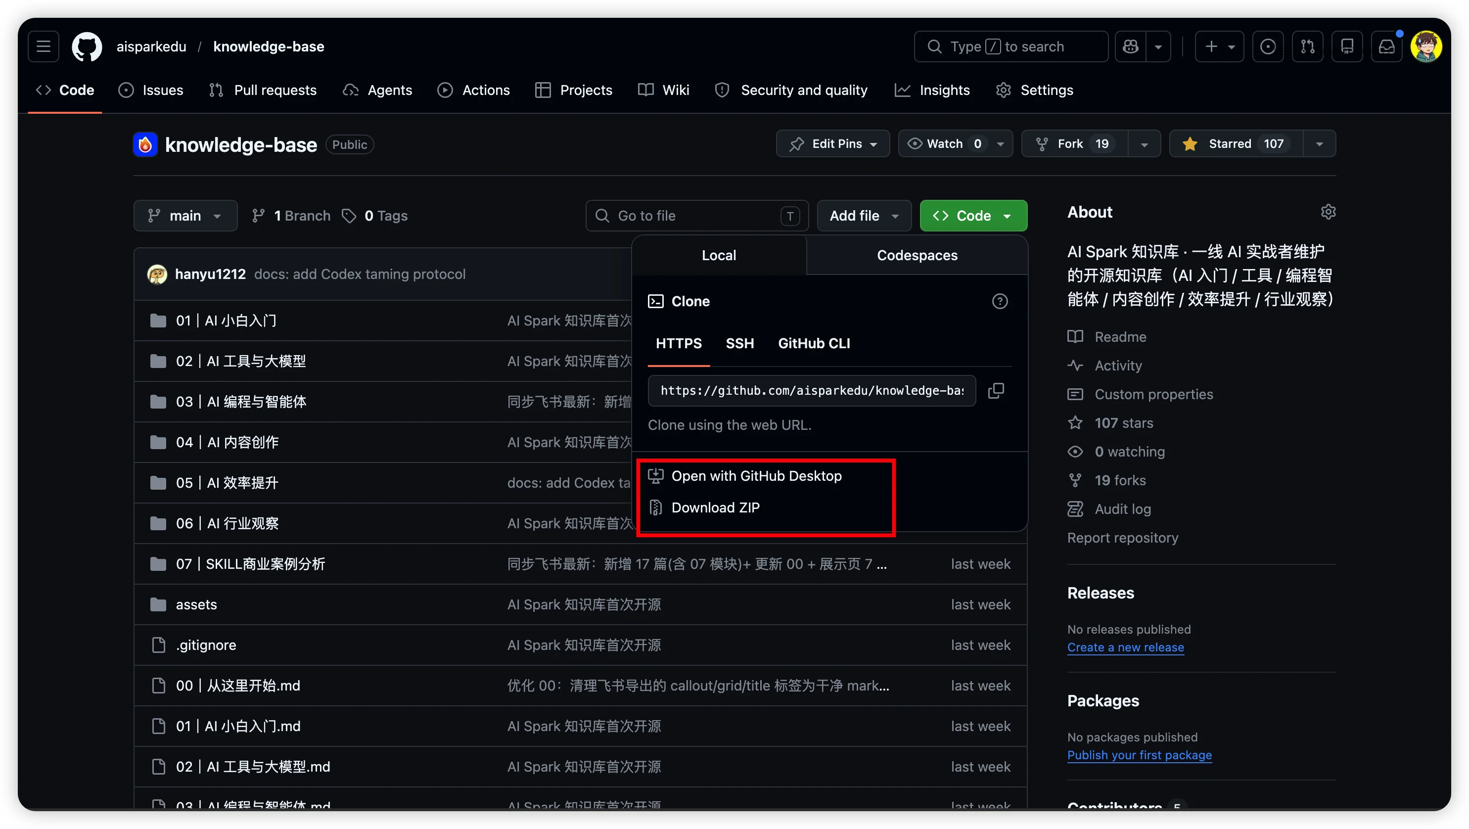Screen dimensions: 1469x829
Task: Open the Create new plus dropdown
Action: click(x=1219, y=46)
